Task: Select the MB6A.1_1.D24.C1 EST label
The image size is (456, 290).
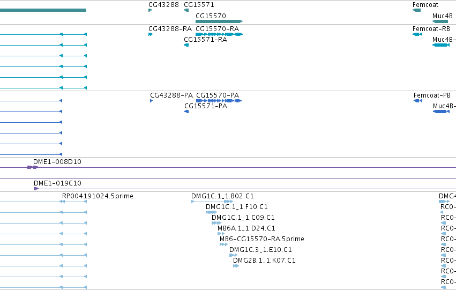Action: tap(246, 228)
